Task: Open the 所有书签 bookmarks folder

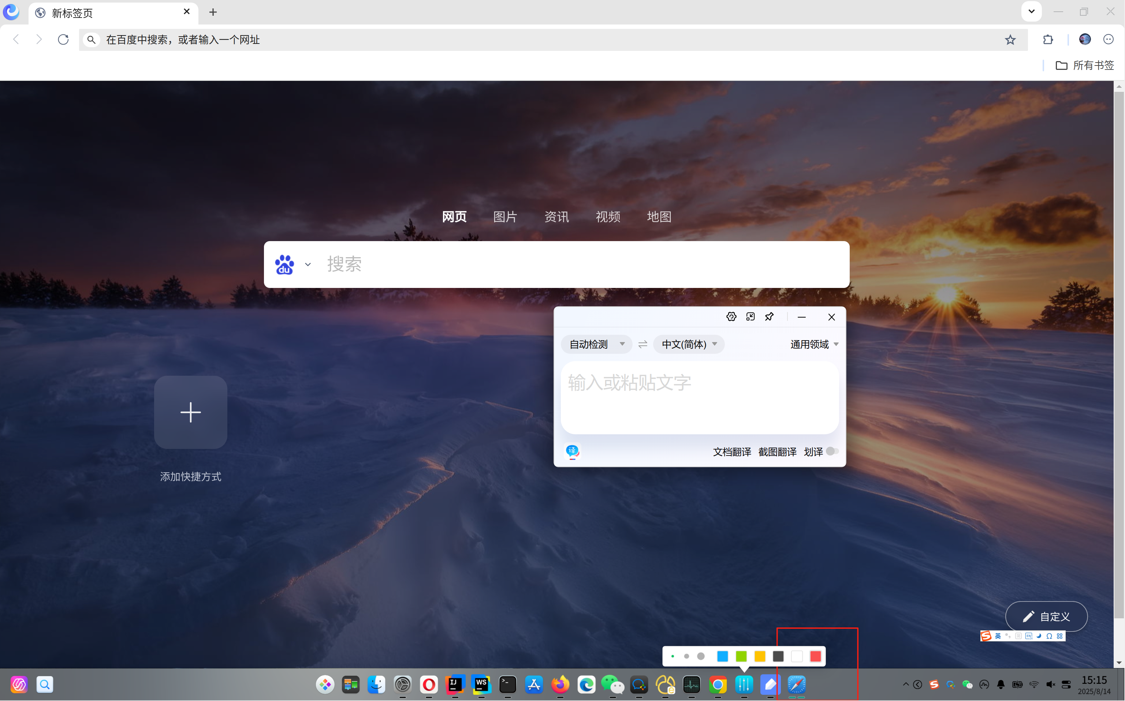Action: [1085, 65]
